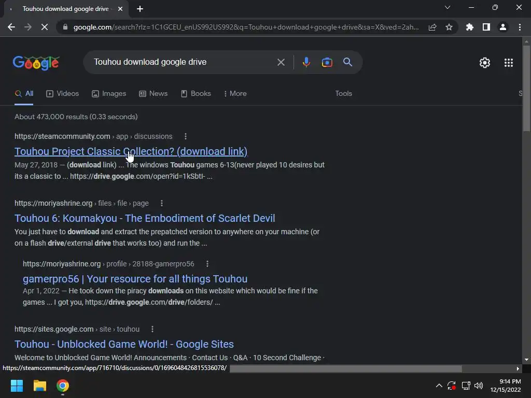The width and height of the screenshot is (531, 398).
Task: Open Chrome extensions puzzle icon
Action: tap(470, 27)
